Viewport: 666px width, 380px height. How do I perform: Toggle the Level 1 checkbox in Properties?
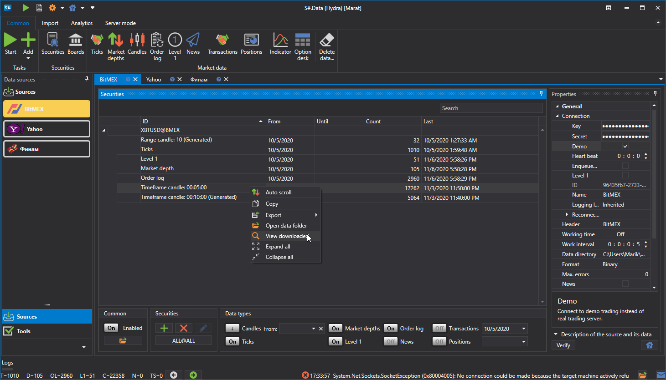[625, 175]
